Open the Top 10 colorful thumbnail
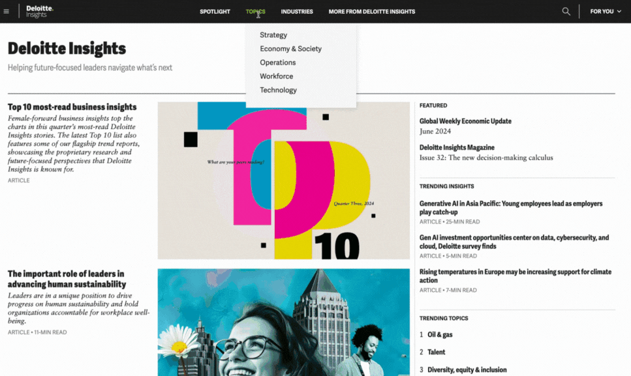Viewport: 631px width, 376px height. [284, 181]
